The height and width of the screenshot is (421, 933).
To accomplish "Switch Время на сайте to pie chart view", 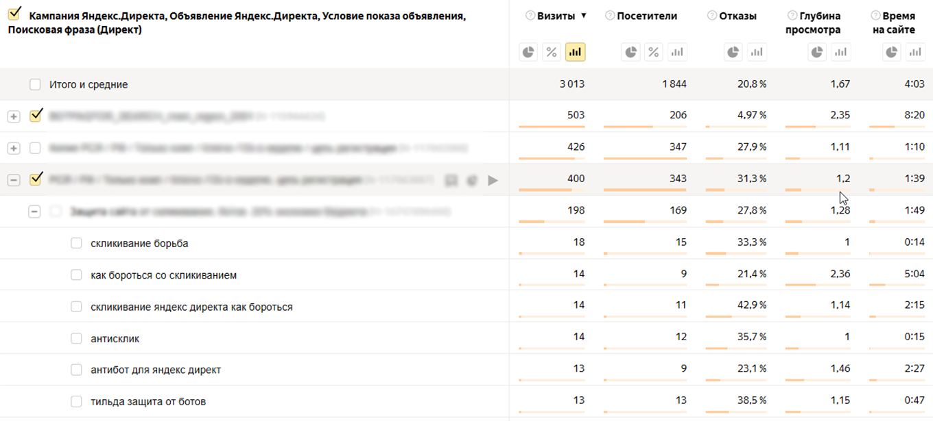I will [x=892, y=51].
